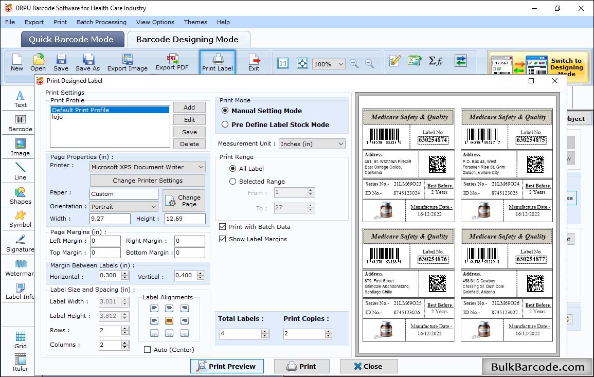Click the formula (Σfx) icon

[435, 61]
